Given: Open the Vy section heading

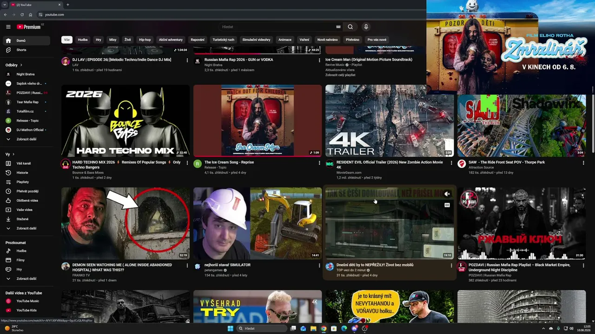Looking at the screenshot, I should [9, 154].
